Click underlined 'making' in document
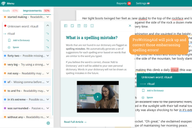 tap(141, 70)
